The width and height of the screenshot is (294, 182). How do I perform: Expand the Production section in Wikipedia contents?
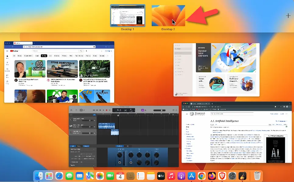click(185, 134)
